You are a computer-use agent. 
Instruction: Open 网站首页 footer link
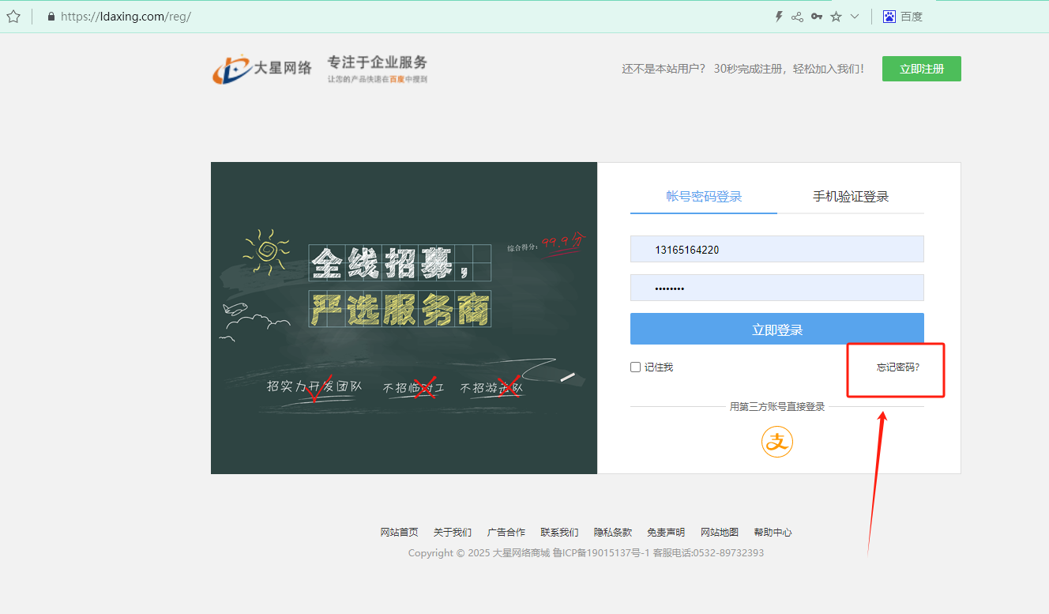[x=399, y=533]
